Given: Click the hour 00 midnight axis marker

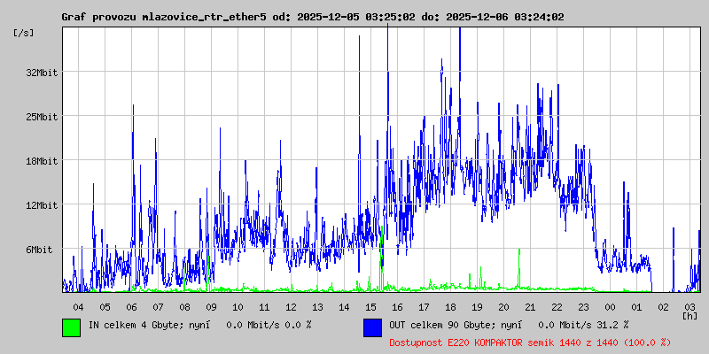Looking at the screenshot, I should (x=610, y=307).
